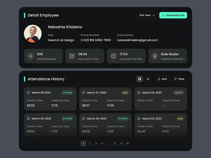
Task: Click the clock icon on March 03 card
Action: tap(139, 118)
